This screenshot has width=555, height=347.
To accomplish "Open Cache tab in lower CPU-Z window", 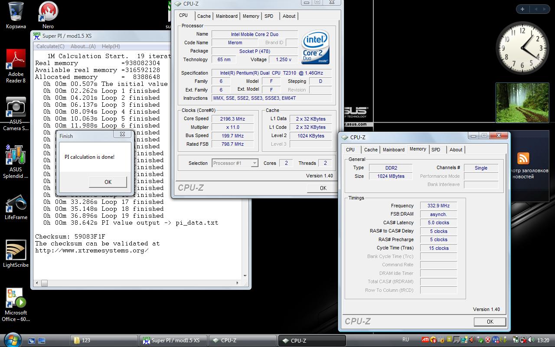I will (371, 150).
